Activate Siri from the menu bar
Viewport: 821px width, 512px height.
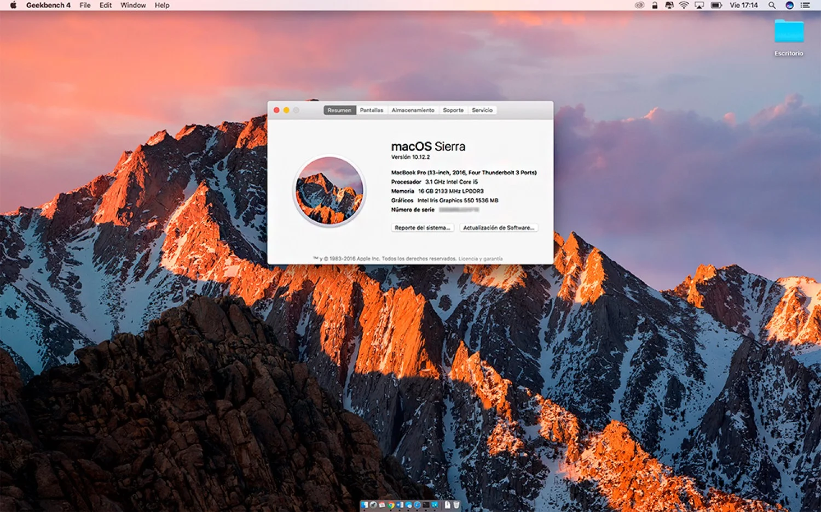coord(789,5)
